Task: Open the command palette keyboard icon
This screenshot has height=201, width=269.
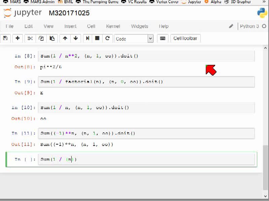Action: pyautogui.click(x=162, y=38)
